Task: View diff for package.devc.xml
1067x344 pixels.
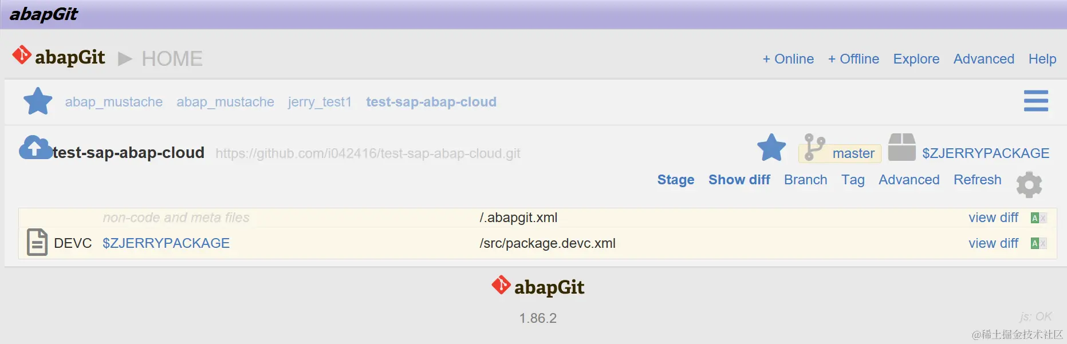Action: [x=993, y=243]
